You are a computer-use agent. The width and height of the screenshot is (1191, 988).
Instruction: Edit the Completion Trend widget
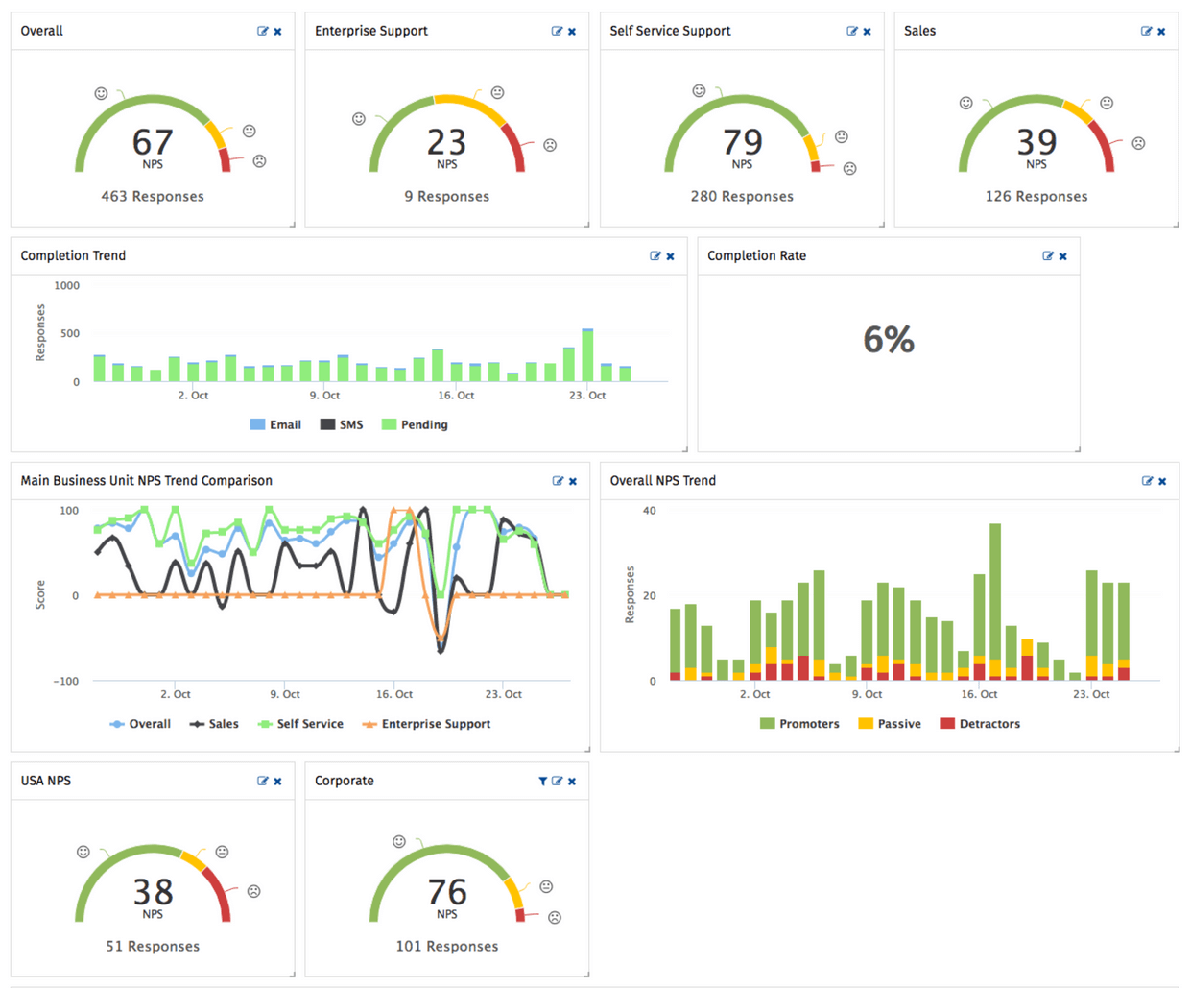(x=655, y=256)
